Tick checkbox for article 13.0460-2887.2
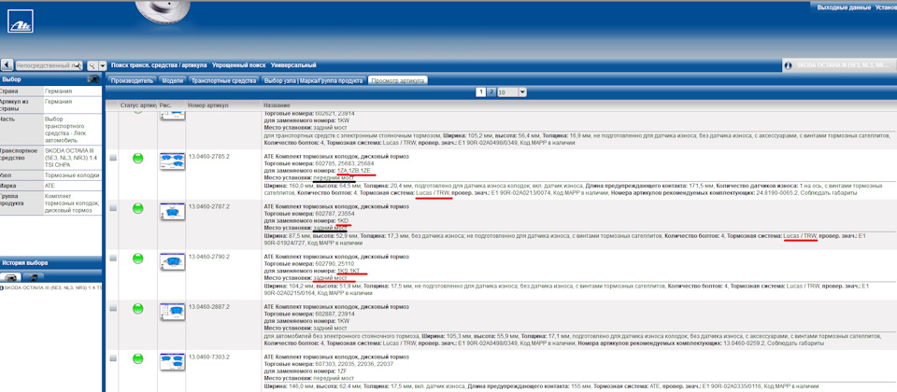Viewport: 897px width, 392px height. (113, 308)
